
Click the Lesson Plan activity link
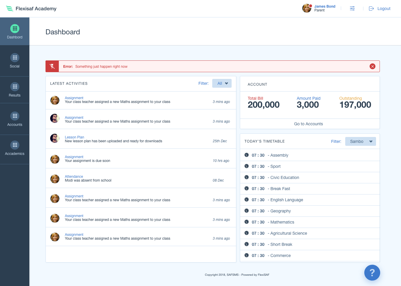(x=75, y=137)
